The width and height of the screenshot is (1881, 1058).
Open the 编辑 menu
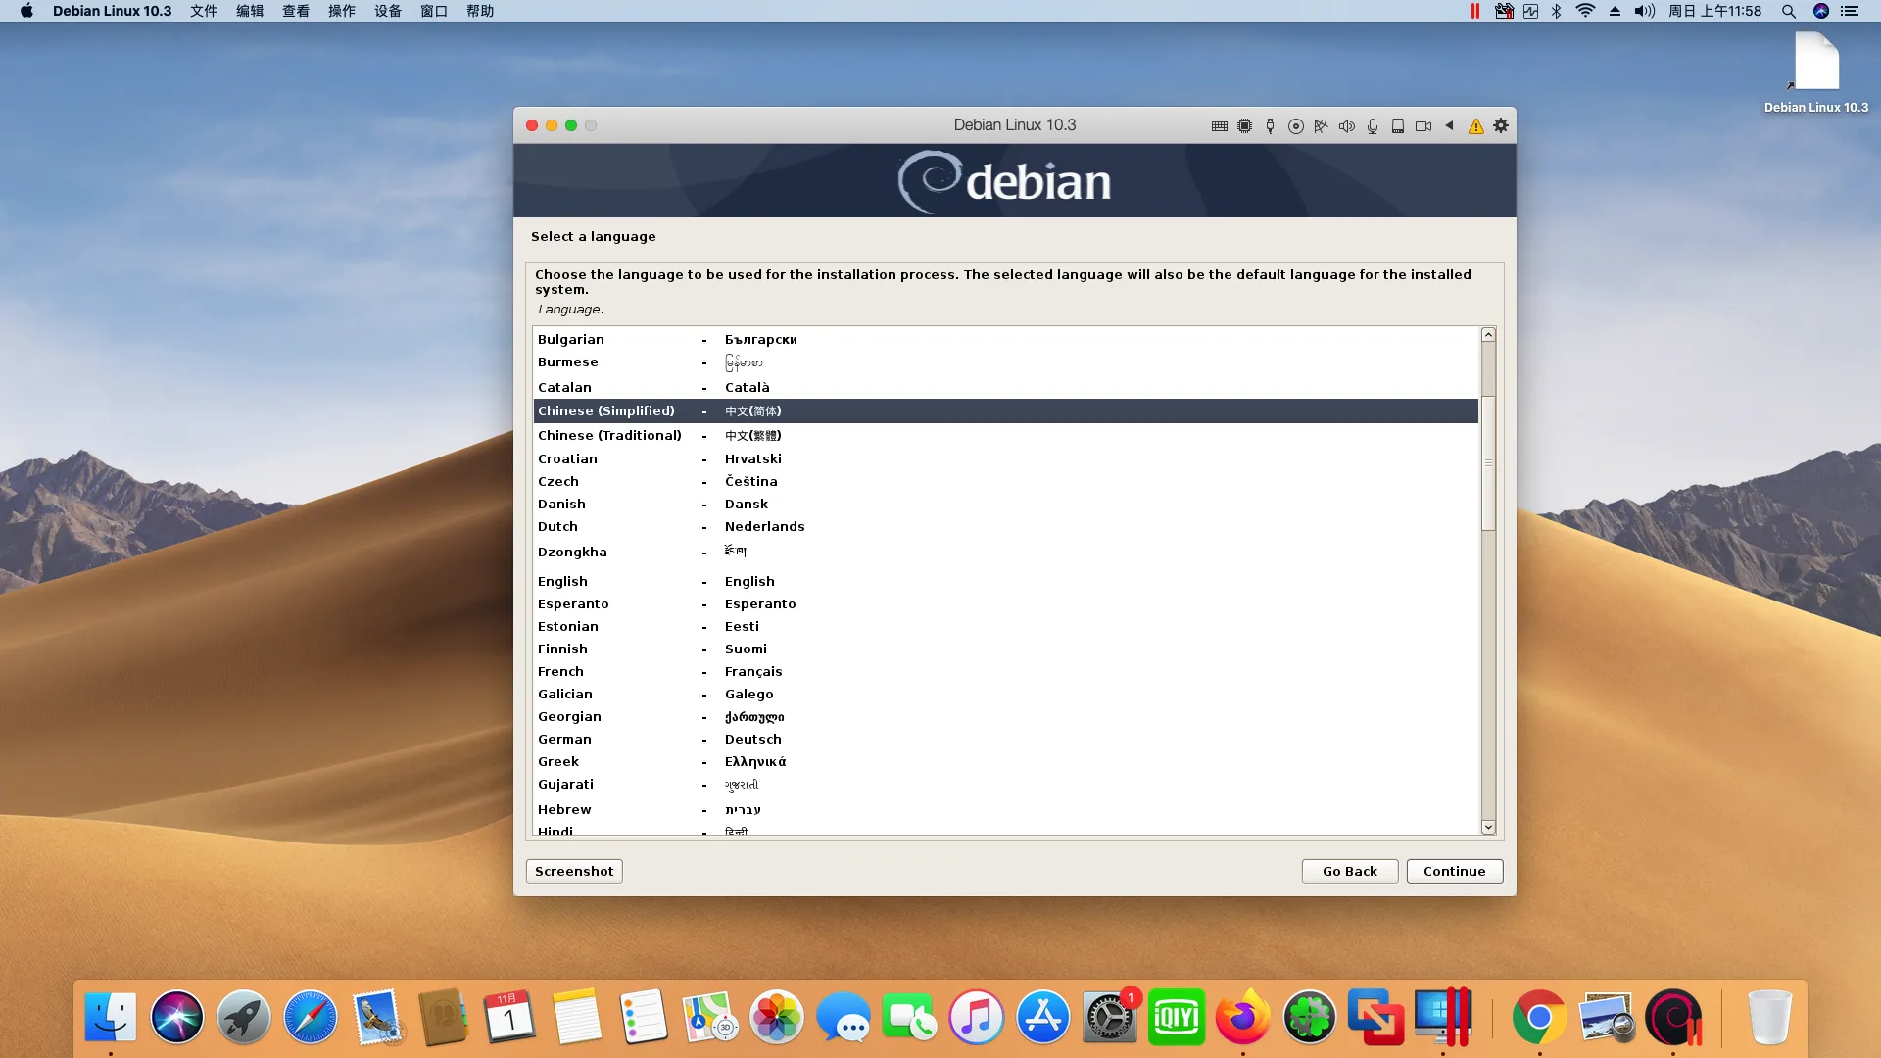point(250,11)
